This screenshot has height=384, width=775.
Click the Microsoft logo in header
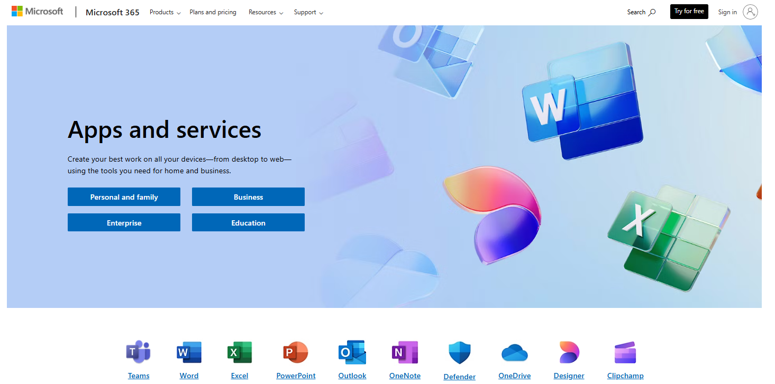pos(38,12)
